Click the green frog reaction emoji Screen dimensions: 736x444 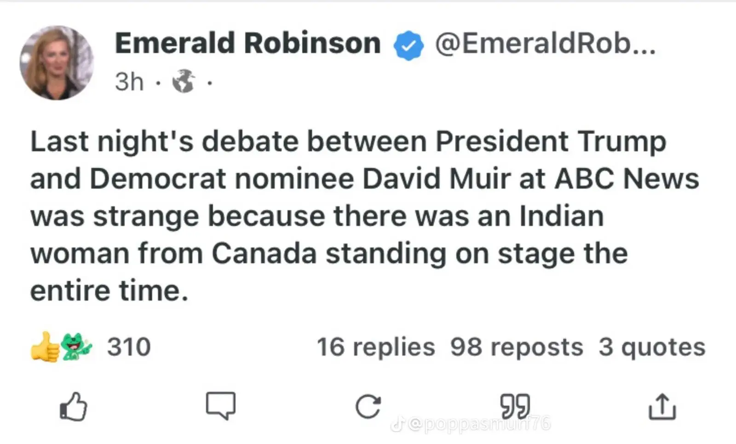point(76,346)
